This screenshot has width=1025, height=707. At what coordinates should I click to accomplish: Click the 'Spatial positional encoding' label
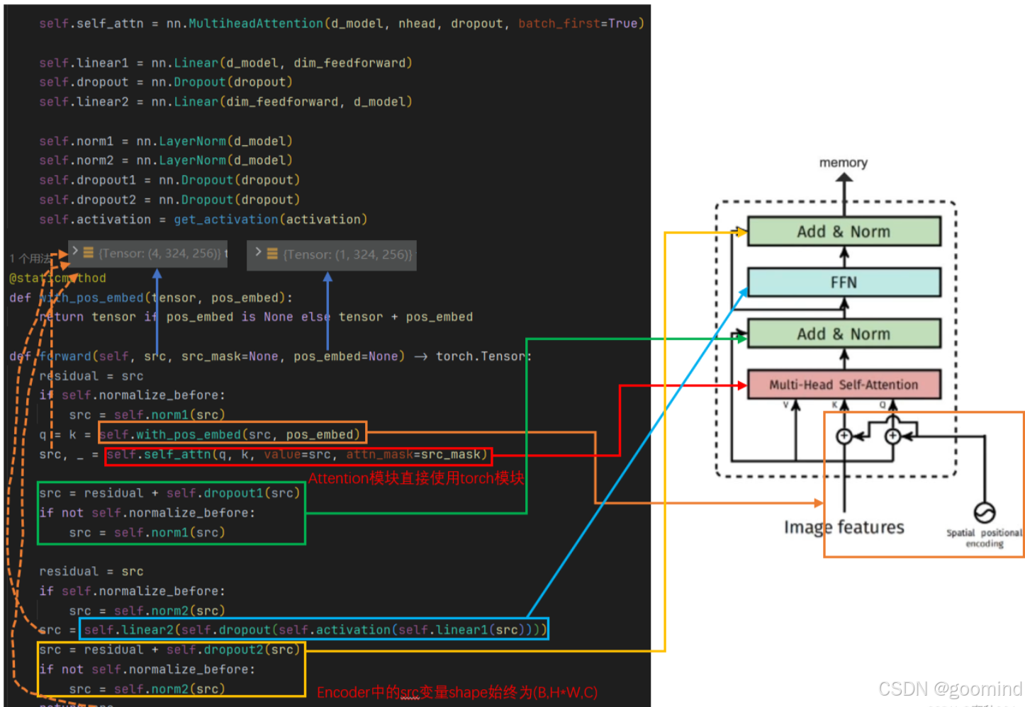[x=984, y=538]
